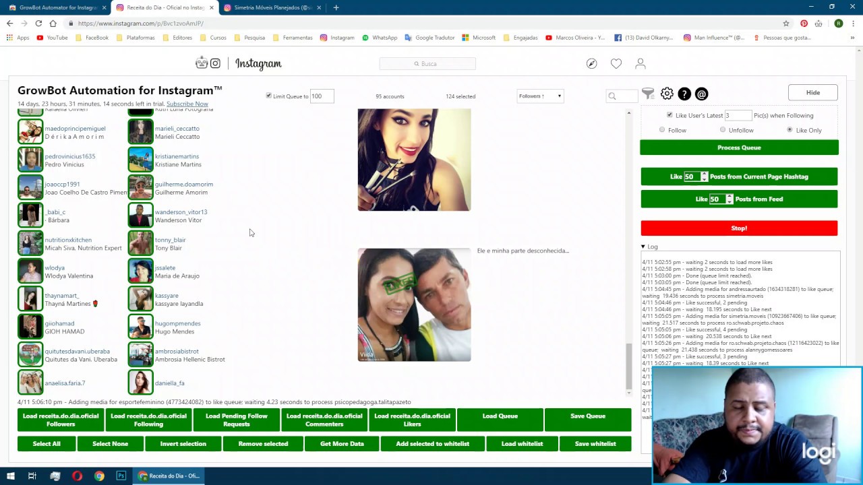Click the GrowBot robot icon in header
Screen dimensions: 863x485
(201, 63)
